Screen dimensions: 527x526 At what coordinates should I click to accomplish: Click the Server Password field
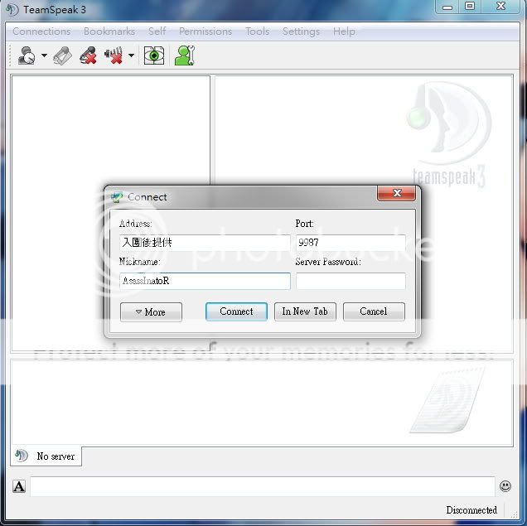351,281
